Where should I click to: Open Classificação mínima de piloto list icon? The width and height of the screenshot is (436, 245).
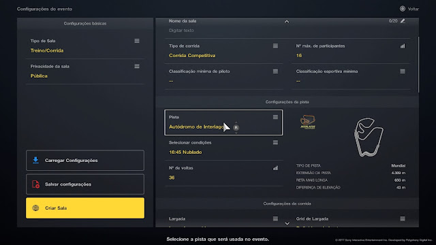pos(275,71)
